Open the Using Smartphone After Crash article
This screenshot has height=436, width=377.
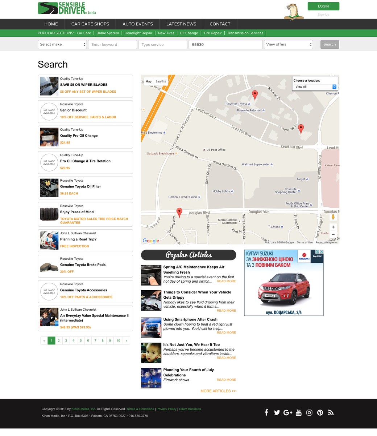click(x=190, y=319)
